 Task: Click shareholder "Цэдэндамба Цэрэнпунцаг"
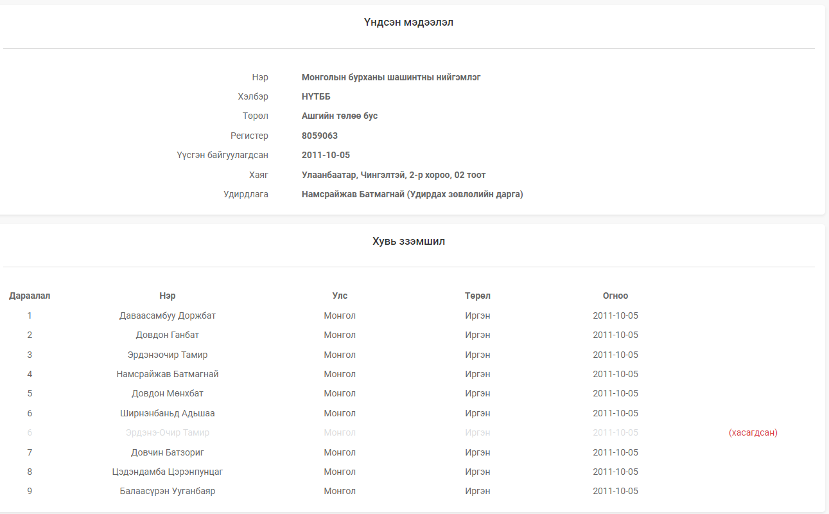(x=168, y=472)
